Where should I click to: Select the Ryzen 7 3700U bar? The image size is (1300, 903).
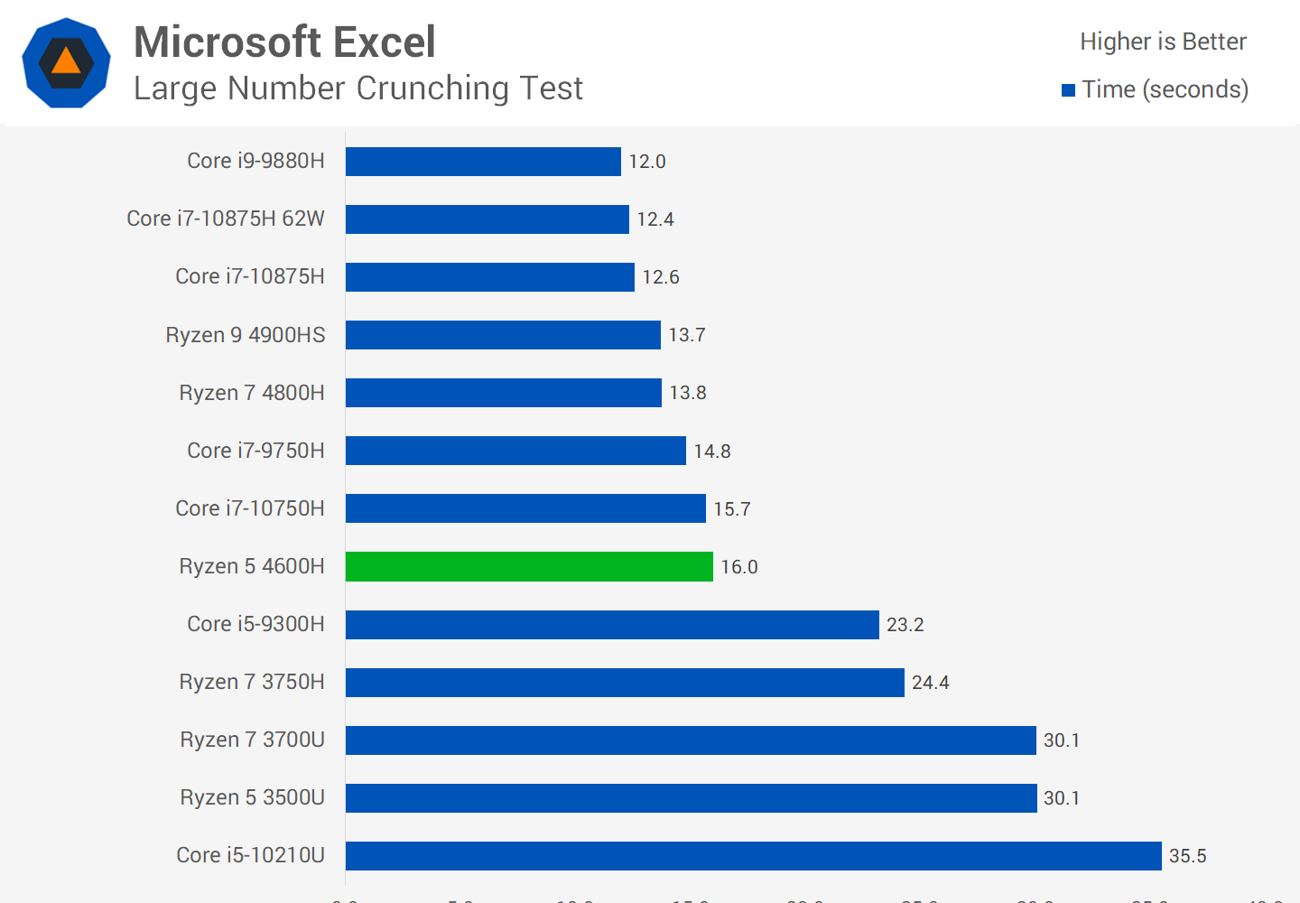(x=691, y=740)
